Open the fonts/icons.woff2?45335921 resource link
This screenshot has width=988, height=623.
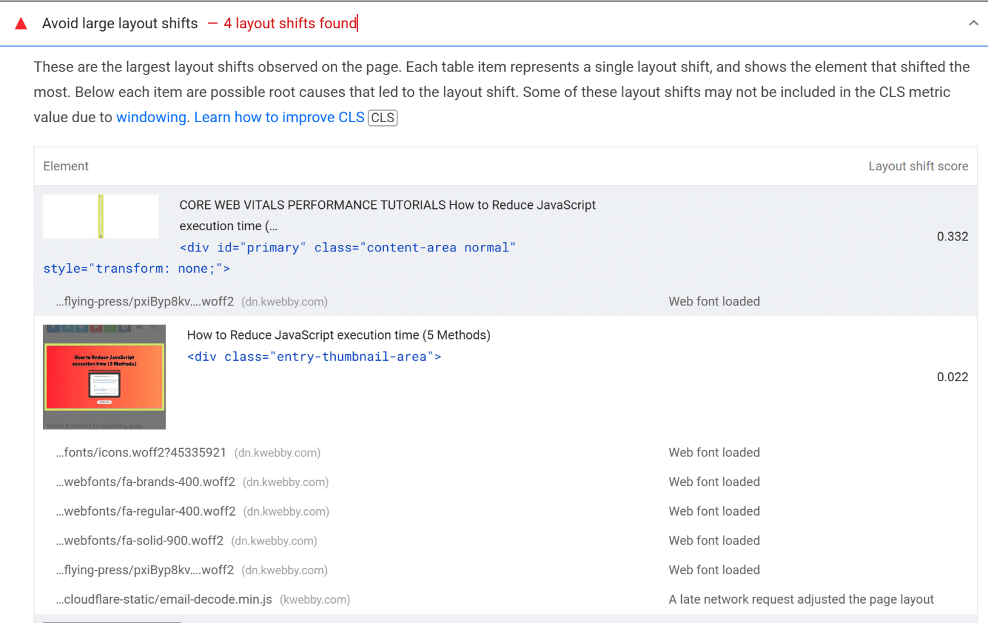click(141, 453)
